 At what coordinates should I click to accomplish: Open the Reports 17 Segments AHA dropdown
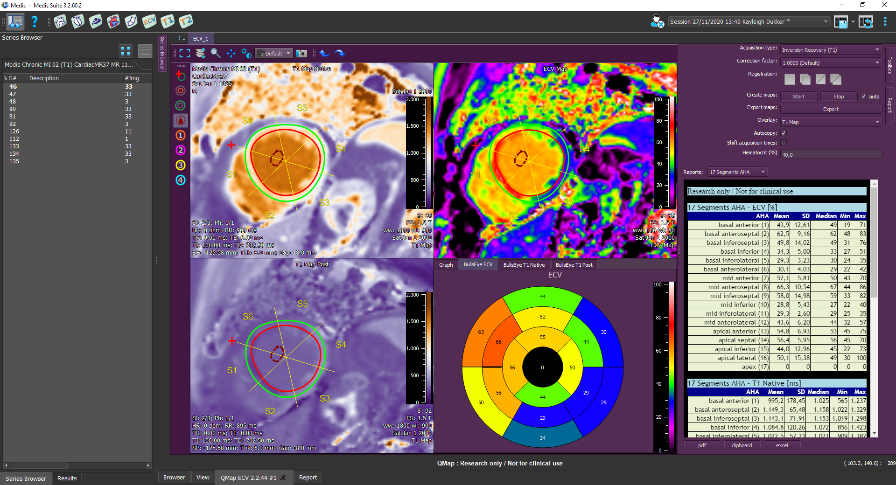[x=737, y=172]
